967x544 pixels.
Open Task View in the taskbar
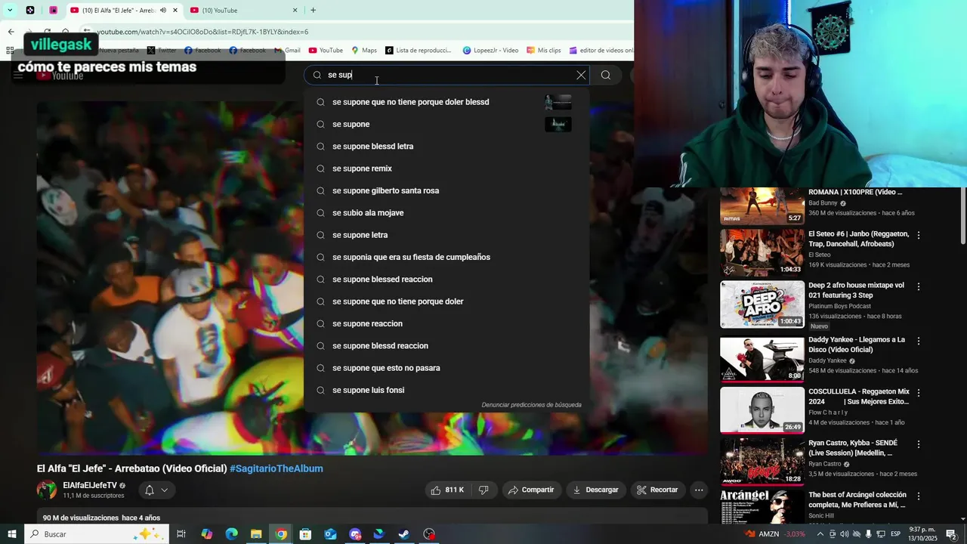(x=181, y=534)
